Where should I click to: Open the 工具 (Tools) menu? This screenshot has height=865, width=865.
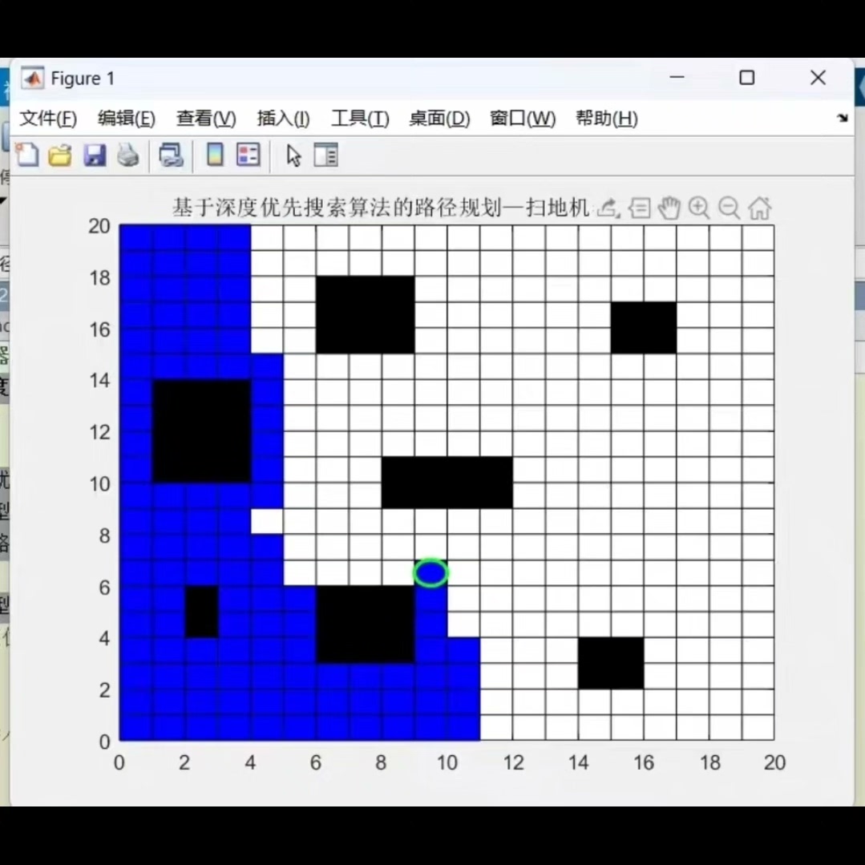(x=358, y=118)
